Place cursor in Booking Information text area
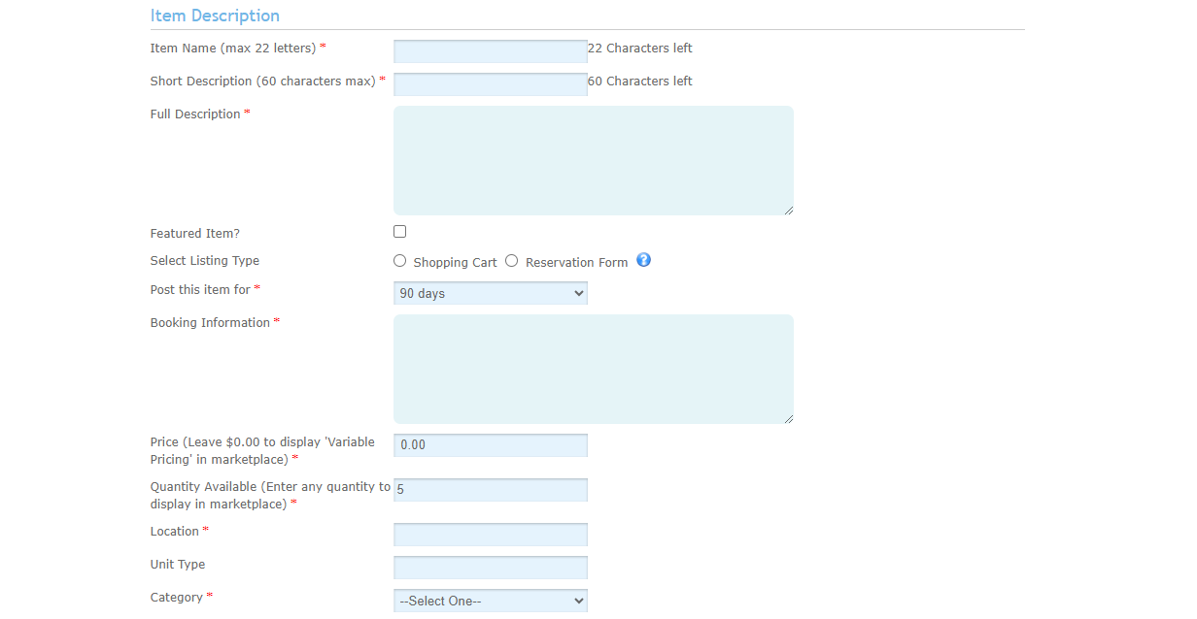The height and width of the screenshot is (619, 1197). (x=593, y=369)
